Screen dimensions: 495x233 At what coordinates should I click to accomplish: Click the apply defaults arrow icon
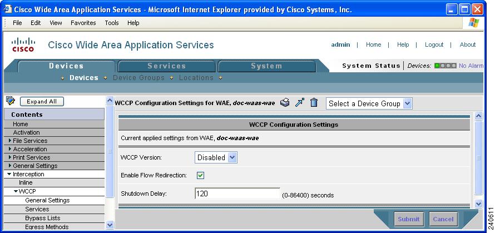coord(300,103)
